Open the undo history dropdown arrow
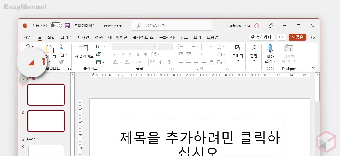Viewport: 340px width, 156px height. [x=33, y=46]
